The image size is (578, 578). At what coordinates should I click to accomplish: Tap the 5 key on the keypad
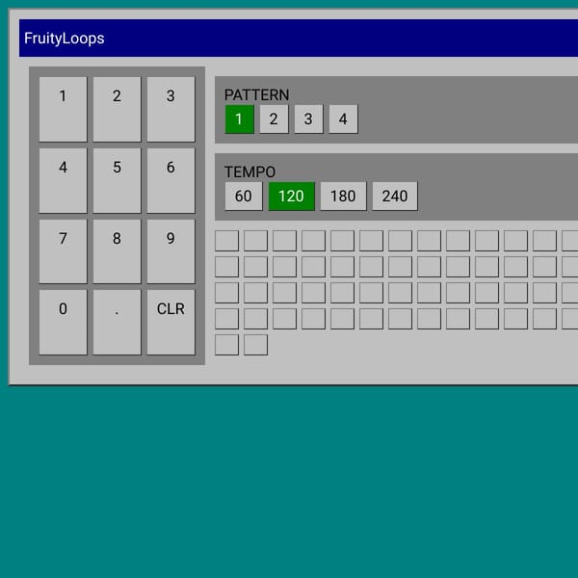pyautogui.click(x=117, y=181)
